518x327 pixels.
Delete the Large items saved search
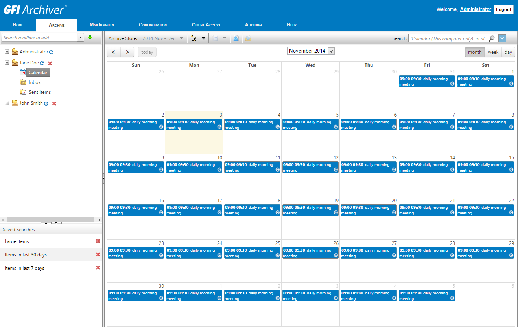[98, 241]
